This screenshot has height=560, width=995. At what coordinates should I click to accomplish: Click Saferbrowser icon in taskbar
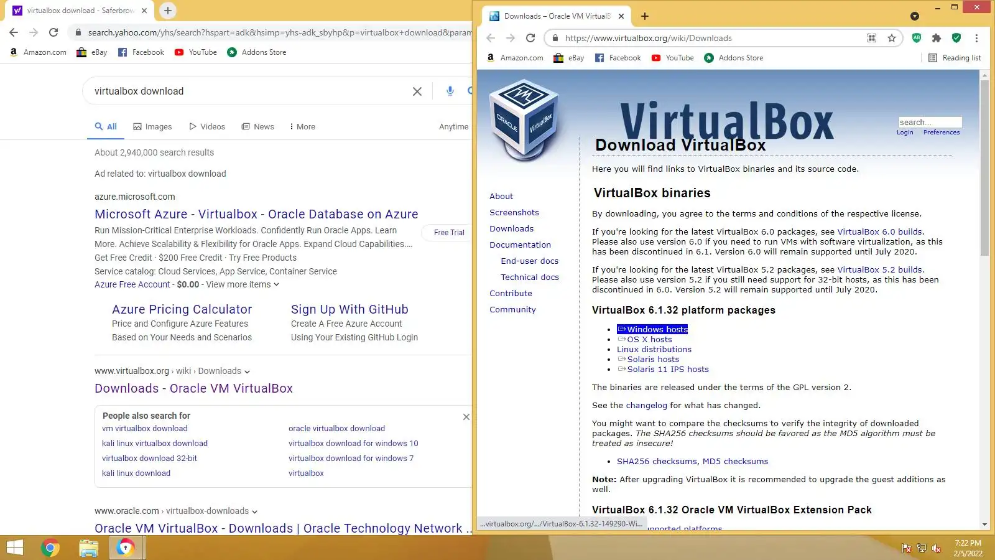(126, 548)
